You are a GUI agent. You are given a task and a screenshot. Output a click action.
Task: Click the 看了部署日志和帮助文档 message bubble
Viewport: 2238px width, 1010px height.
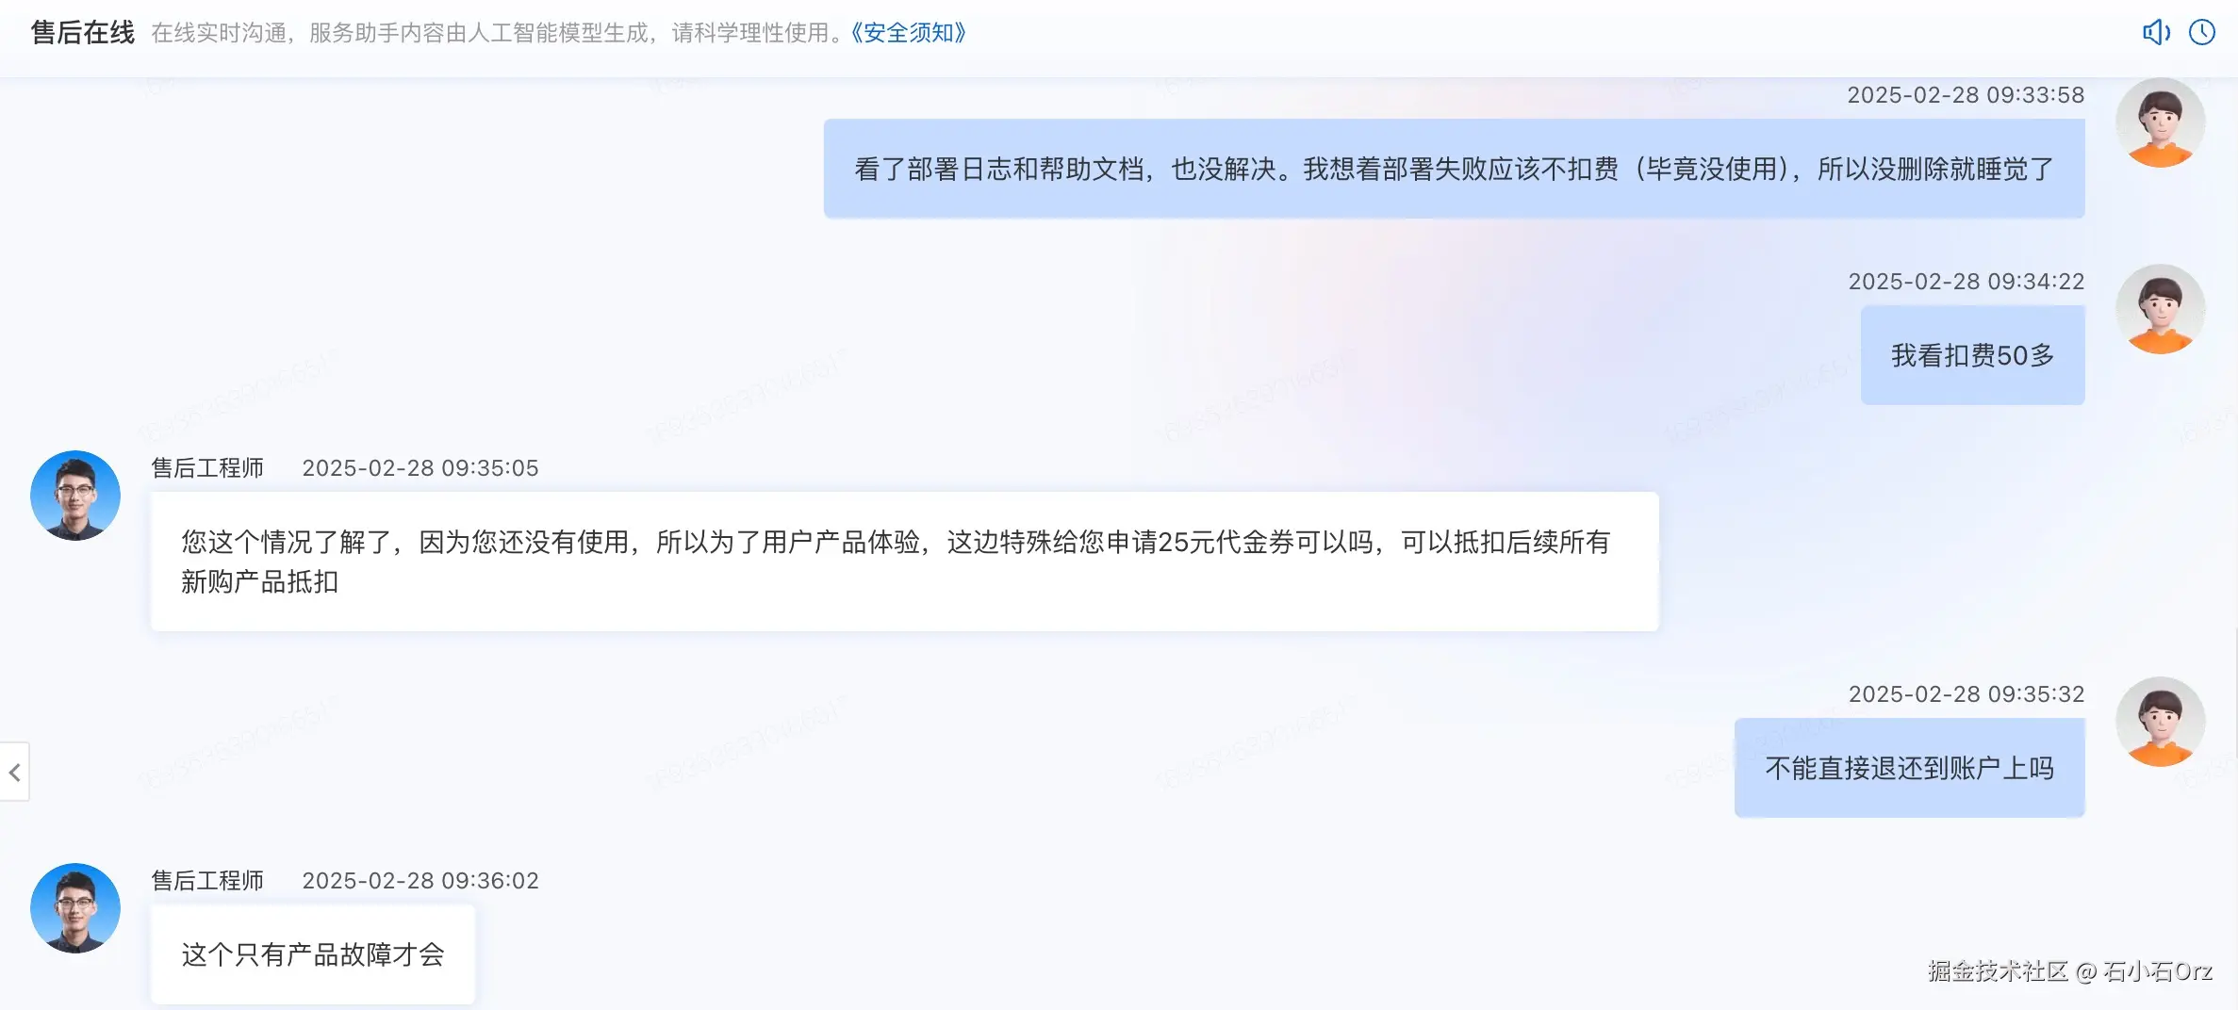pos(1455,169)
